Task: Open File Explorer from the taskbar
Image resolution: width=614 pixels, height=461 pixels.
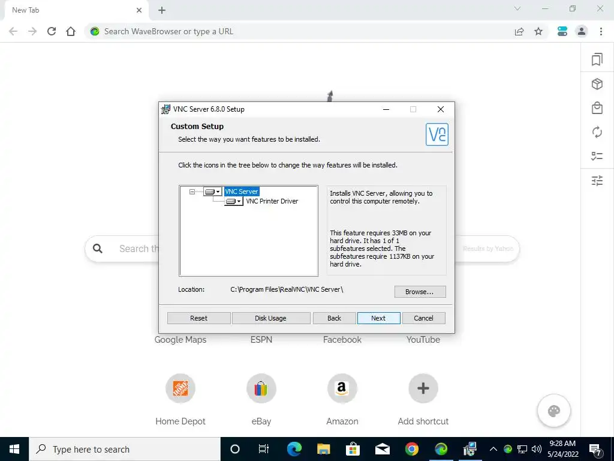Action: (323, 449)
